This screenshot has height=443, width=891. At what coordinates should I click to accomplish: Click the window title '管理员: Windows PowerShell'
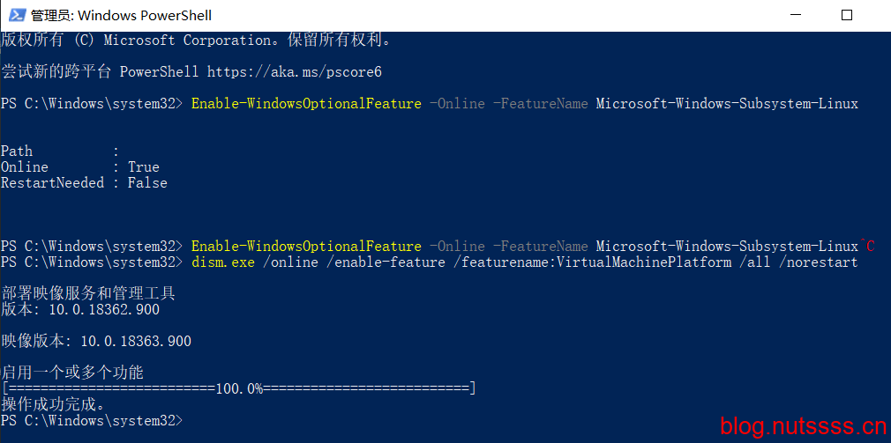click(x=121, y=15)
